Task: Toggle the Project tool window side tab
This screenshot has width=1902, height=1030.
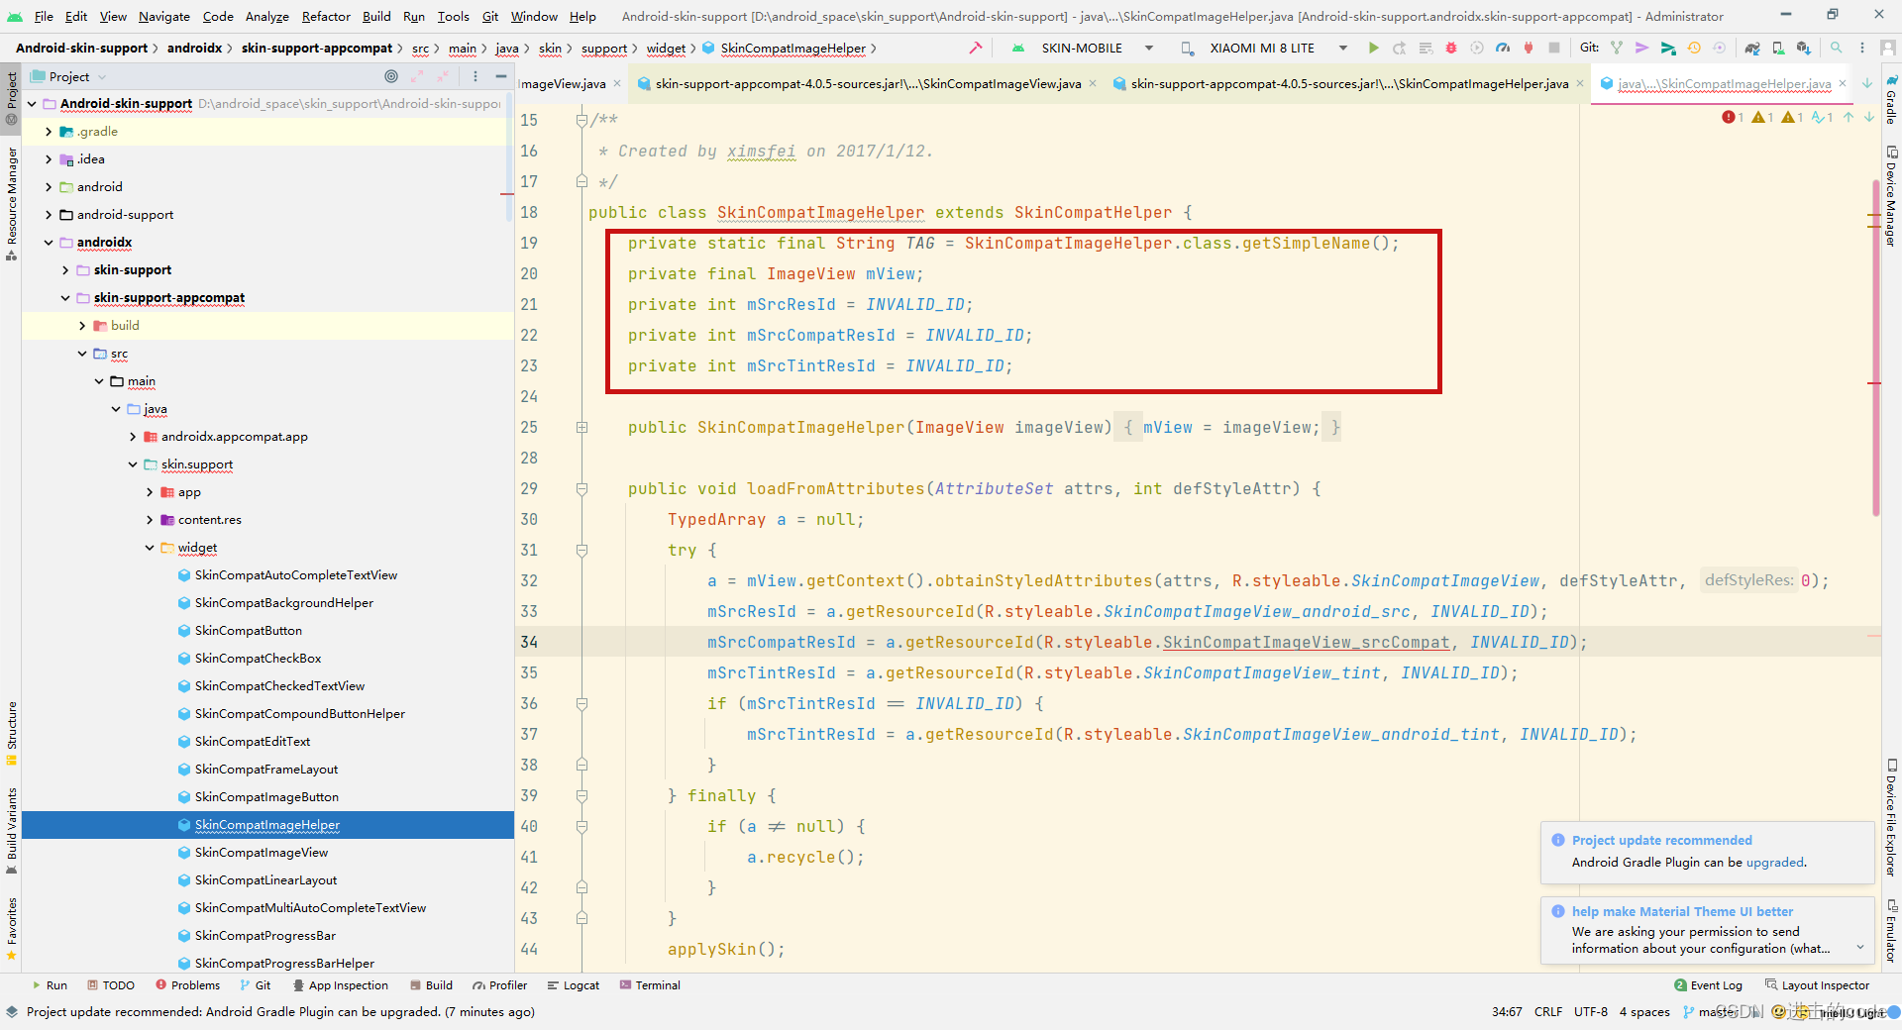Action: 11,97
